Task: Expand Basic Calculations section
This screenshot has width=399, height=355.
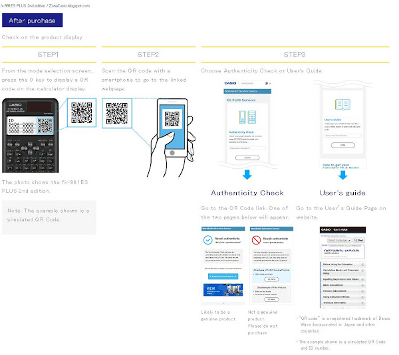Action: pos(342,285)
